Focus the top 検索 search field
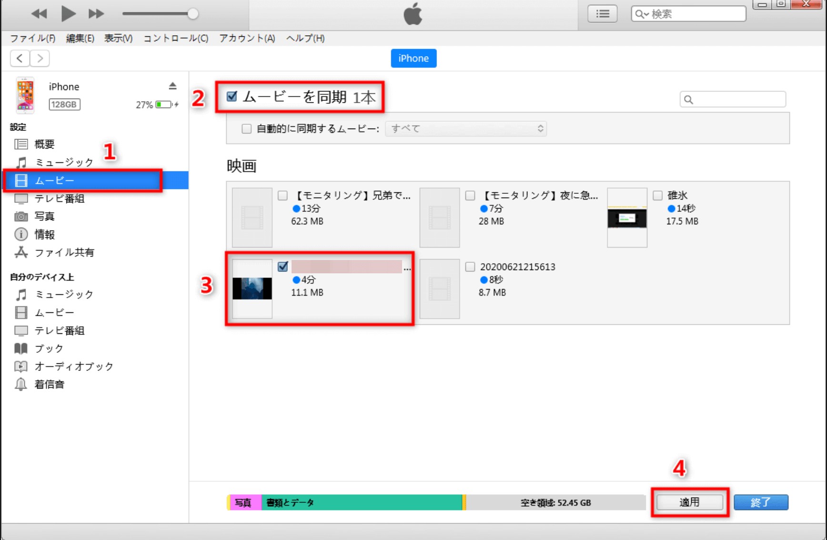Viewport: 827px width, 540px height. coord(688,14)
